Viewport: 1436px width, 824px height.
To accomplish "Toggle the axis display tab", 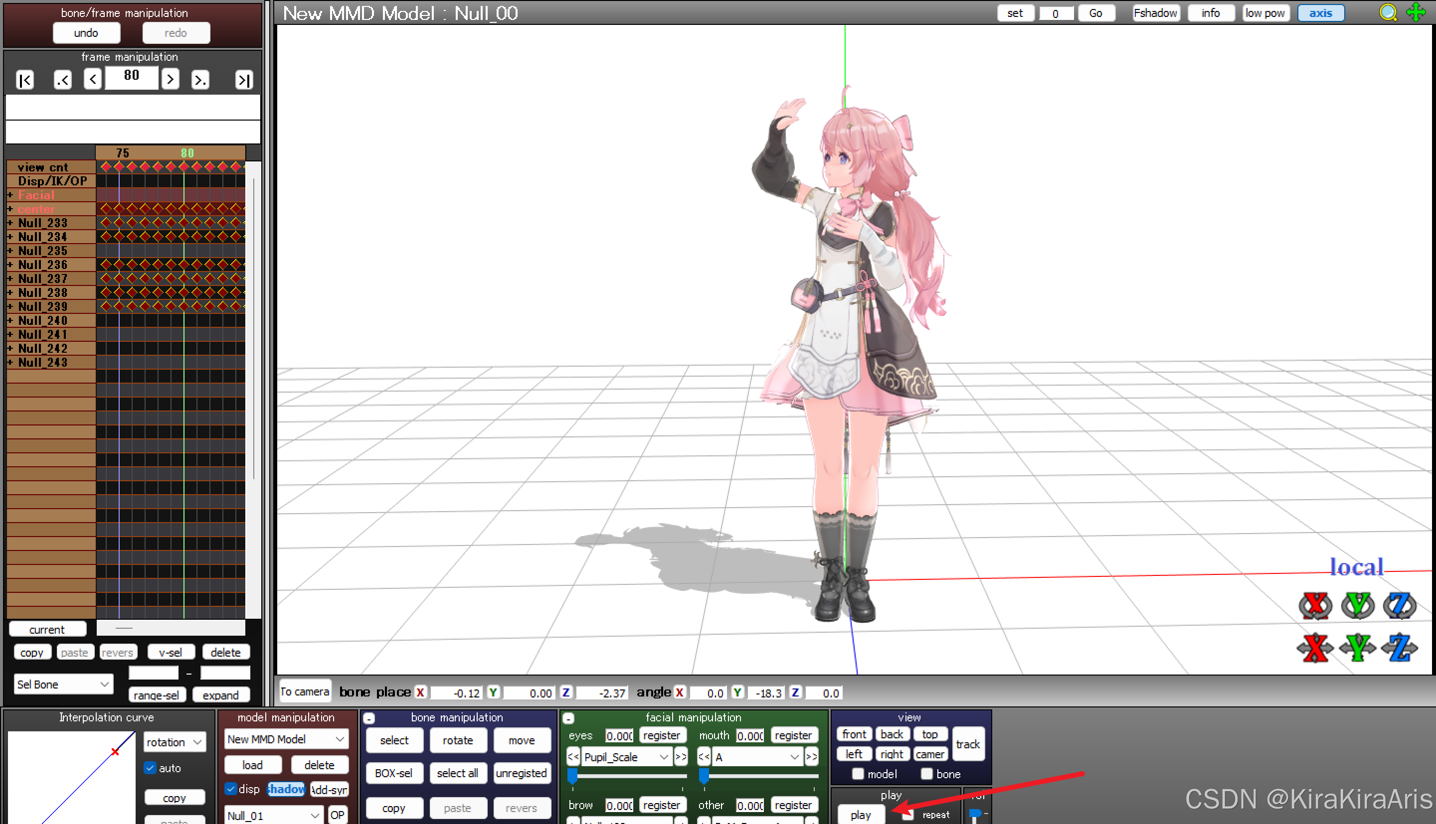I will click(x=1320, y=13).
